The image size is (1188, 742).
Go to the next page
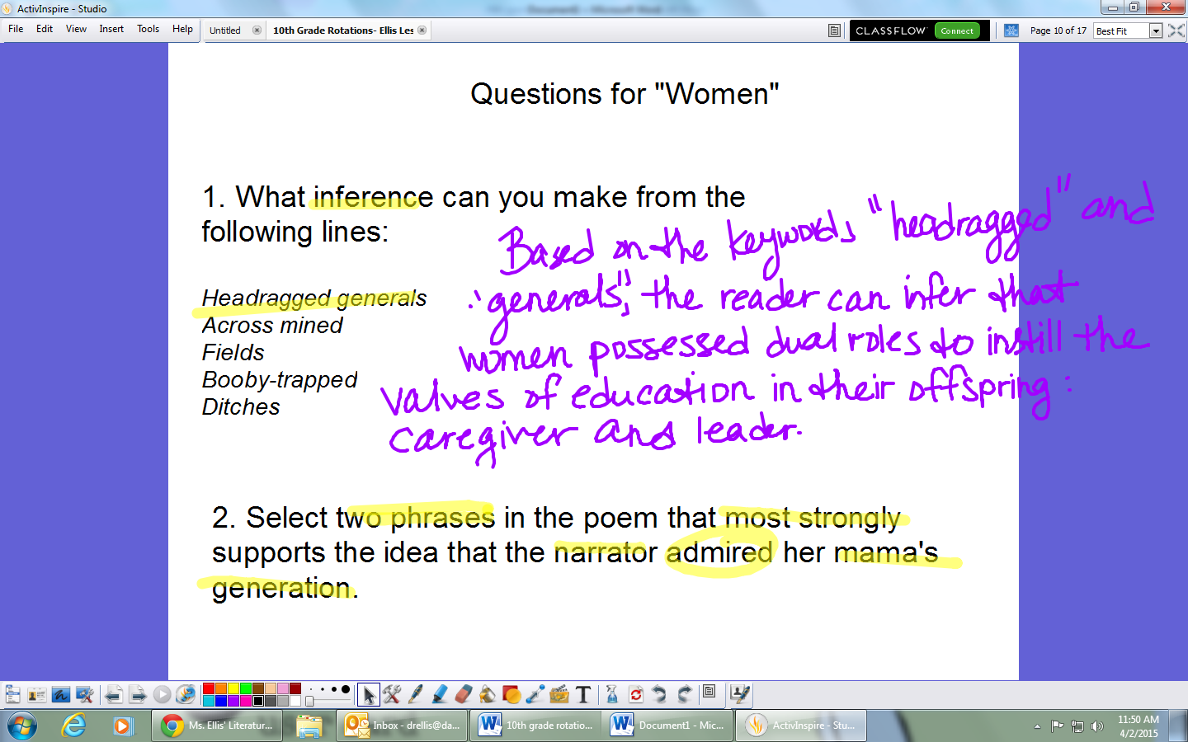pos(139,695)
